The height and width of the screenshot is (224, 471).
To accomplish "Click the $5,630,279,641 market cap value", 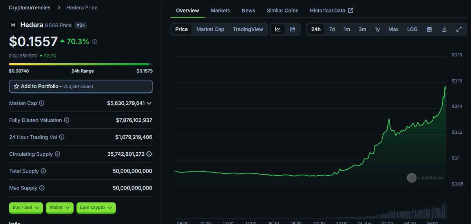I will coord(126,103).
